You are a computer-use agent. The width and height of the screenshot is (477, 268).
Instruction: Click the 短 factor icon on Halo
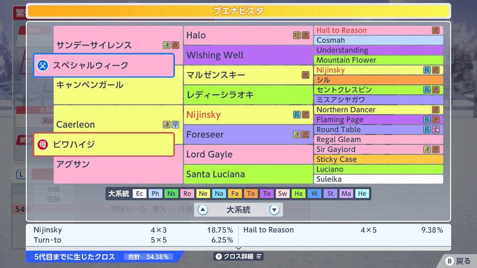(x=297, y=35)
